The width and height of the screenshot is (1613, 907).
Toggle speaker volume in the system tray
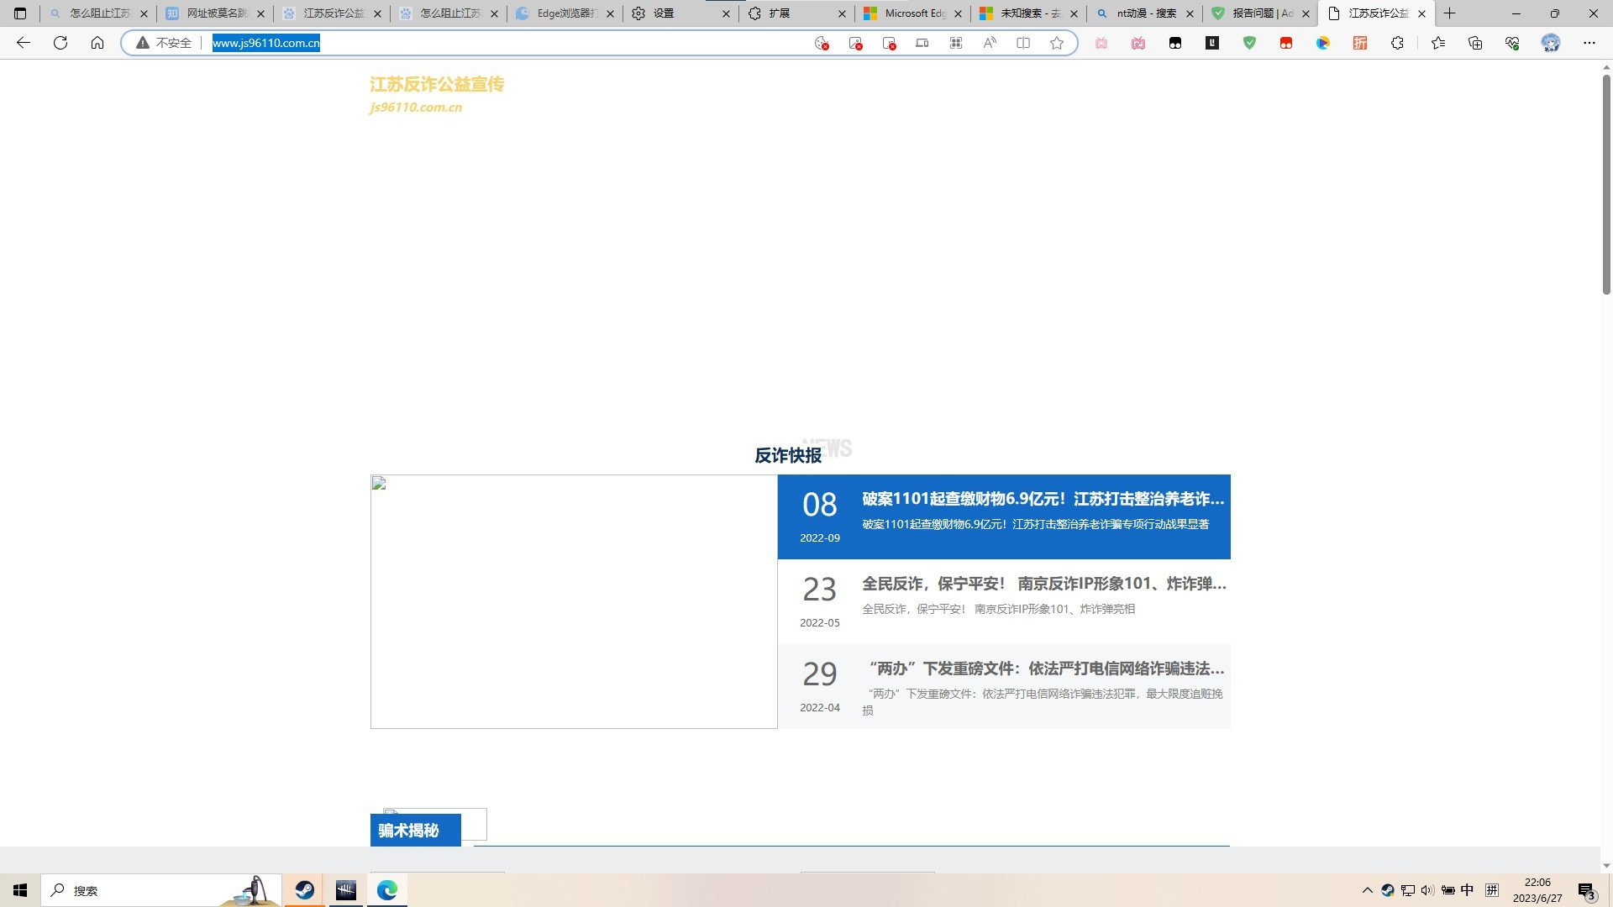tap(1427, 890)
